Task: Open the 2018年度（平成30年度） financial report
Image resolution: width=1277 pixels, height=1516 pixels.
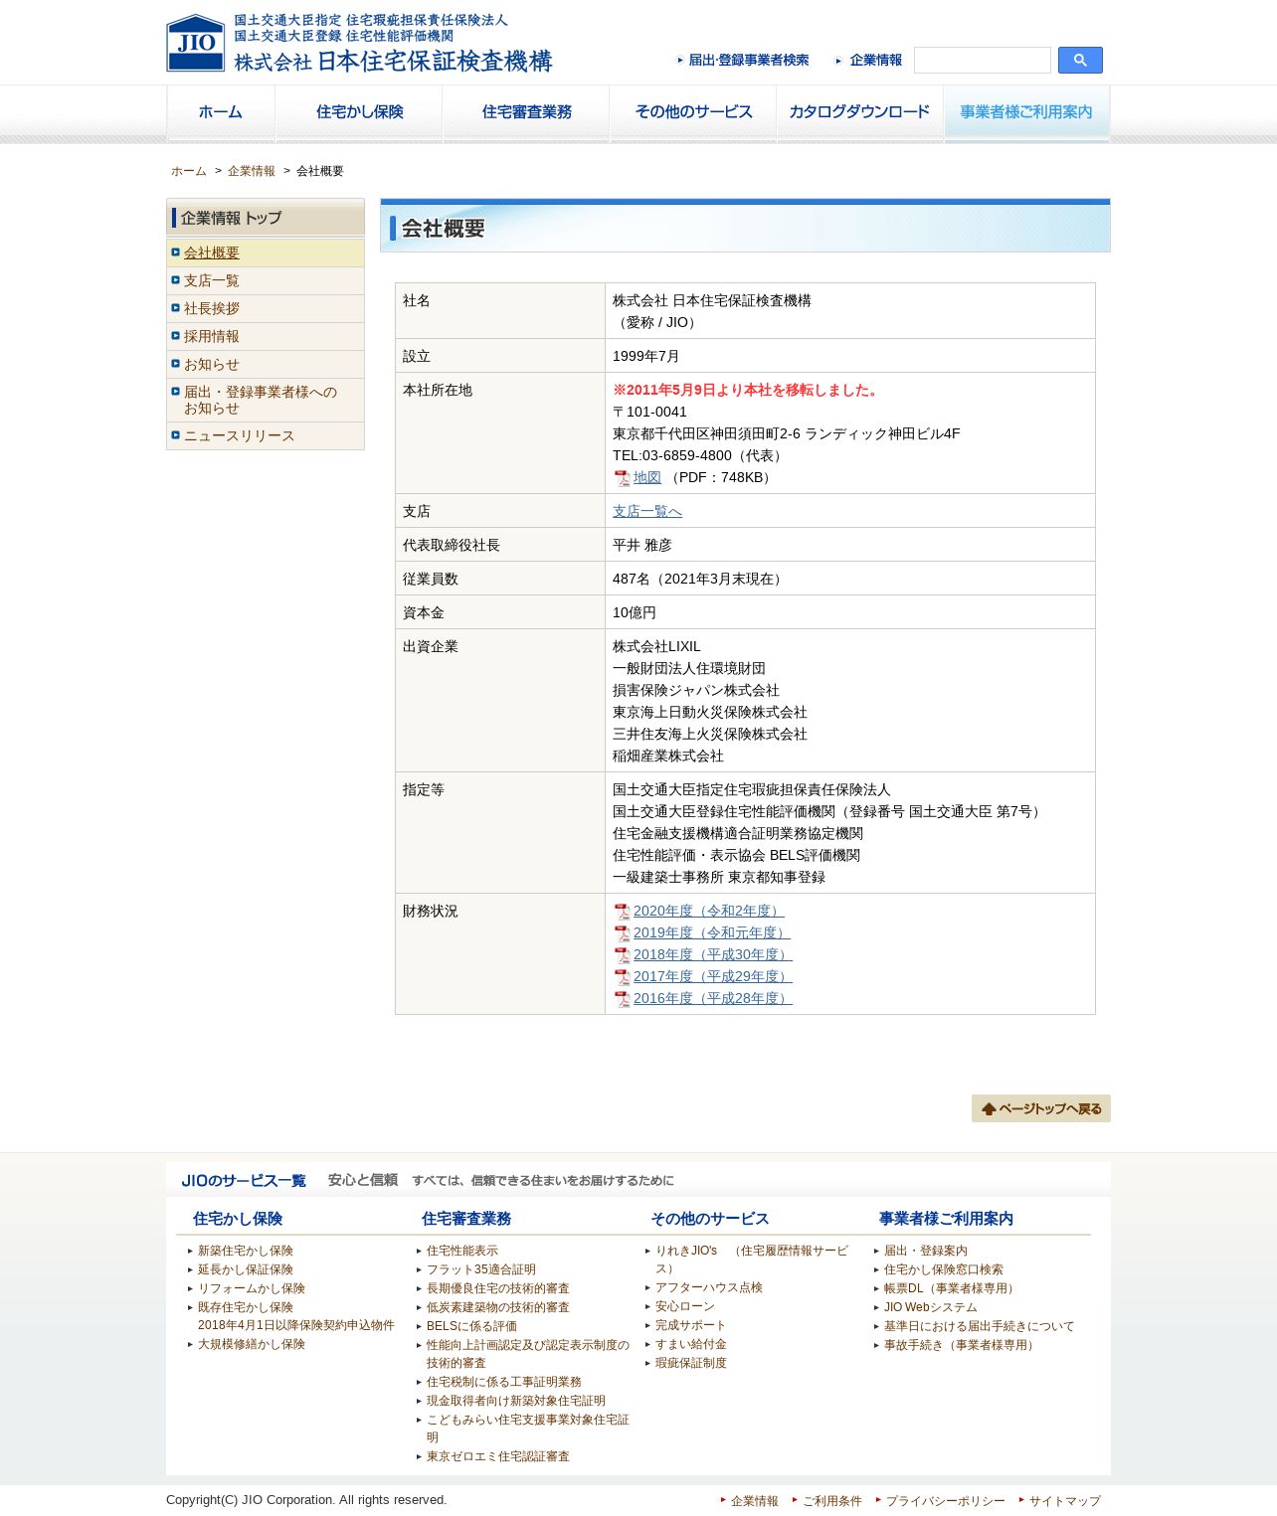Action: click(713, 955)
